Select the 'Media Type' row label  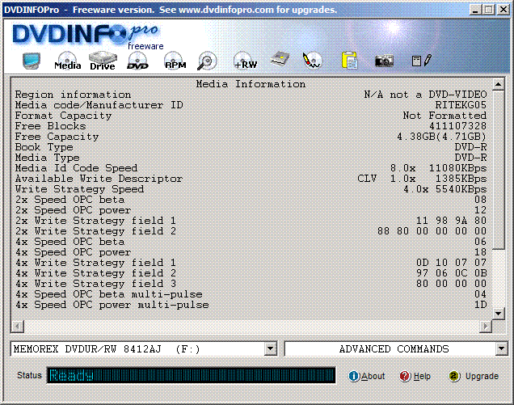(x=47, y=158)
